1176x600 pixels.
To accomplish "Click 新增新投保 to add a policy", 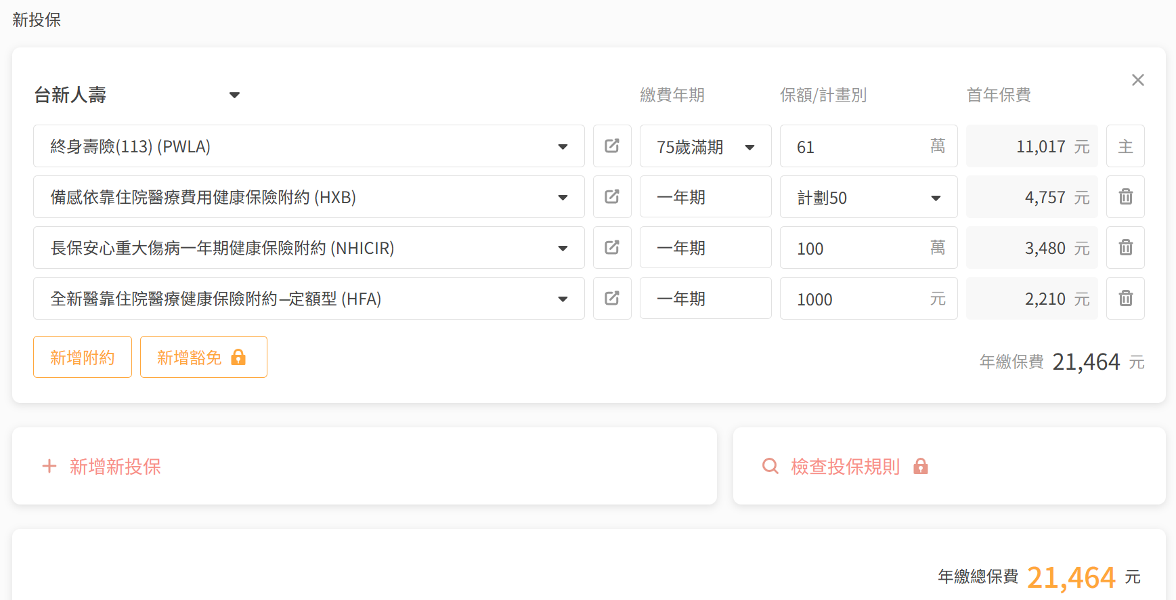I will (102, 467).
